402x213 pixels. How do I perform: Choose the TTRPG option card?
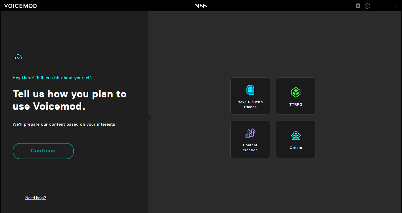(x=296, y=96)
